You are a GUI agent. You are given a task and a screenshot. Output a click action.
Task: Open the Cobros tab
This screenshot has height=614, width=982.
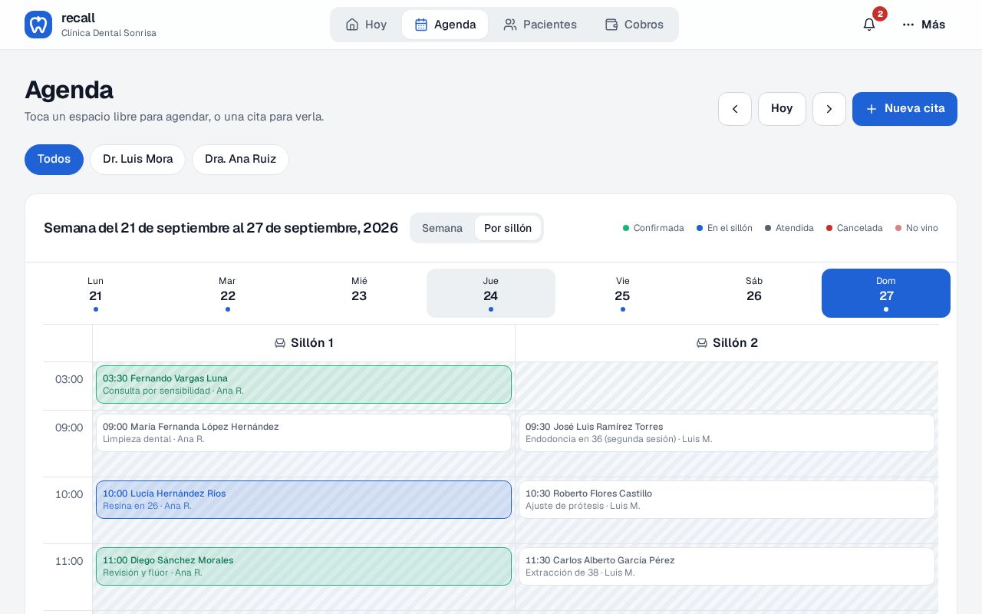click(x=634, y=25)
